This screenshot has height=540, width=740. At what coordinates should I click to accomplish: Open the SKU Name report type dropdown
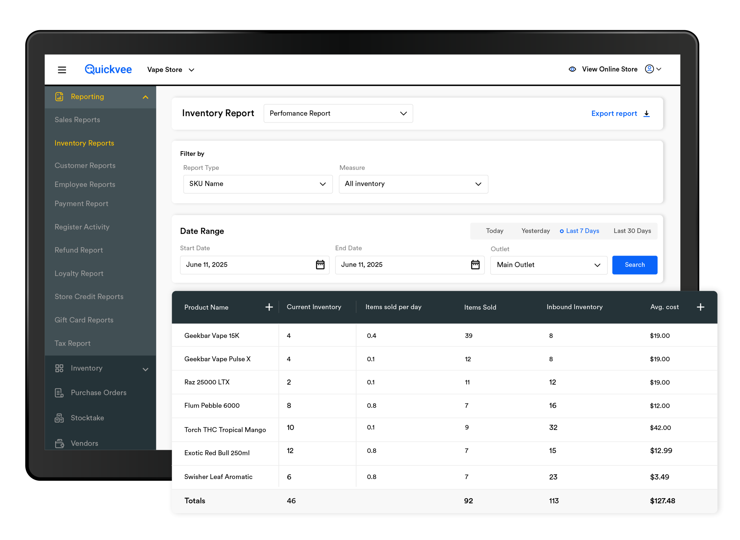(257, 184)
